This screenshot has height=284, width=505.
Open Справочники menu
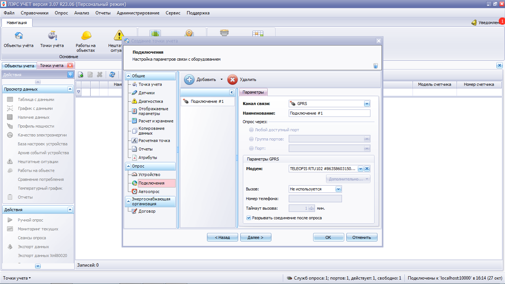pyautogui.click(x=34, y=13)
